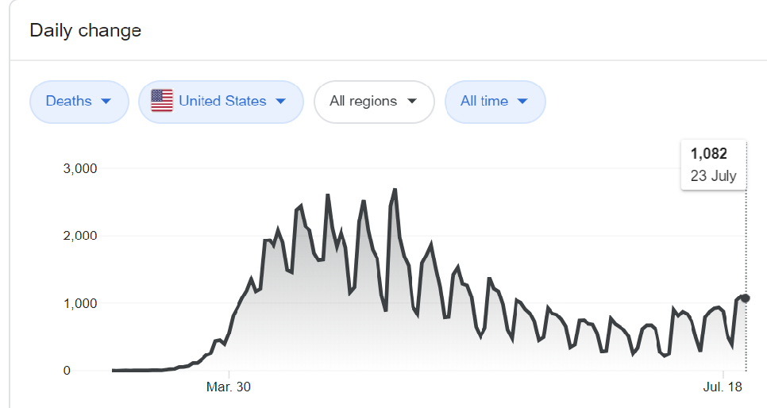This screenshot has height=408, width=767.
Task: Expand the United States country selector
Action: pos(222,102)
